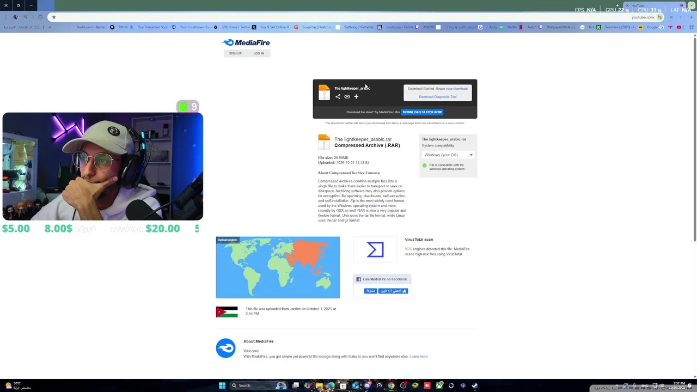This screenshot has height=392, width=697.
Task: Click the Arabic Facebook like count button
Action: [x=393, y=291]
